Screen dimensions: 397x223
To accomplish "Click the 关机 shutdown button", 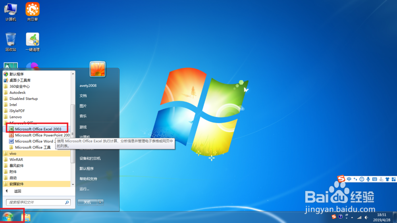I will pos(87,202).
